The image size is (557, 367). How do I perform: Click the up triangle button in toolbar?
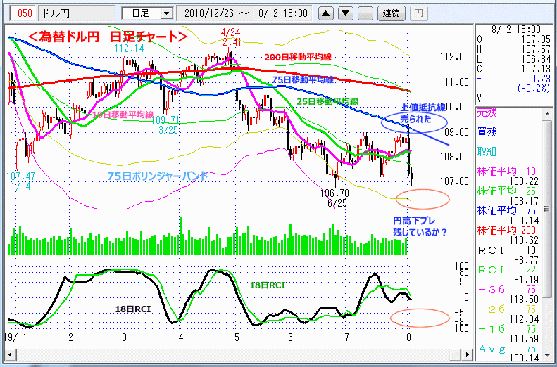(327, 13)
